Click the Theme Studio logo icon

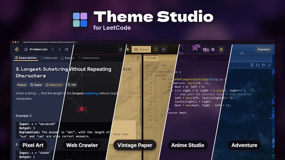(x=80, y=20)
